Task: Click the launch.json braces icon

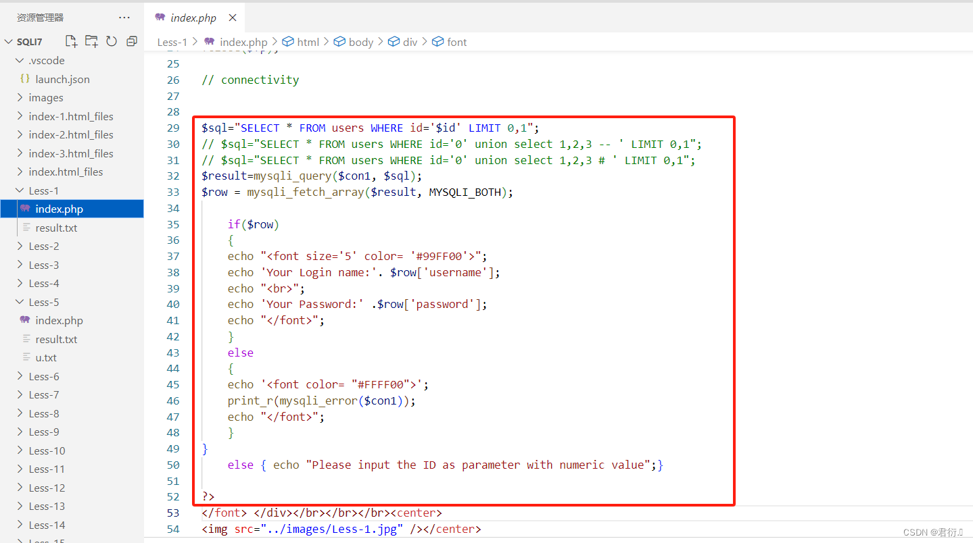Action: [25, 79]
